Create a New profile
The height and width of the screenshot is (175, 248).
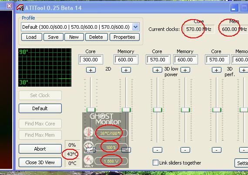click(74, 37)
